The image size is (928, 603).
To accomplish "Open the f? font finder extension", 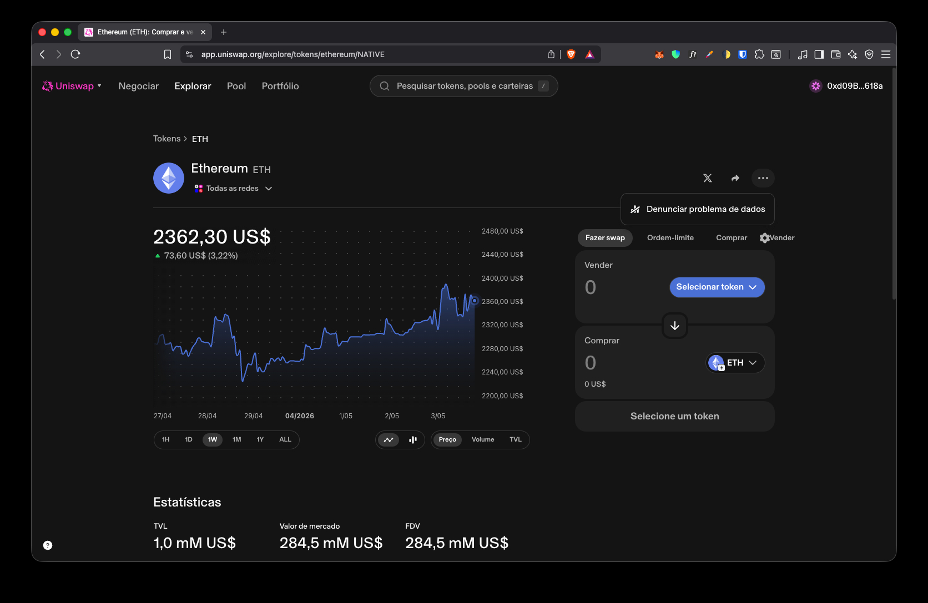I will pyautogui.click(x=693, y=54).
